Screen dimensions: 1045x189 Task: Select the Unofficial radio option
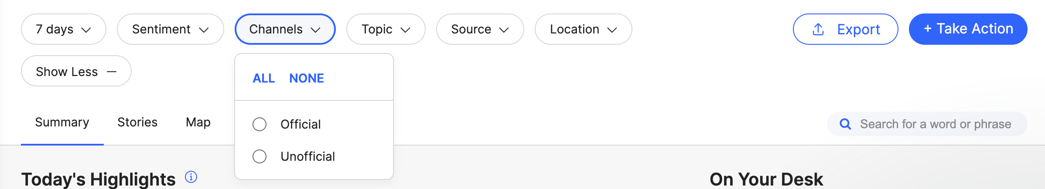pyautogui.click(x=260, y=156)
